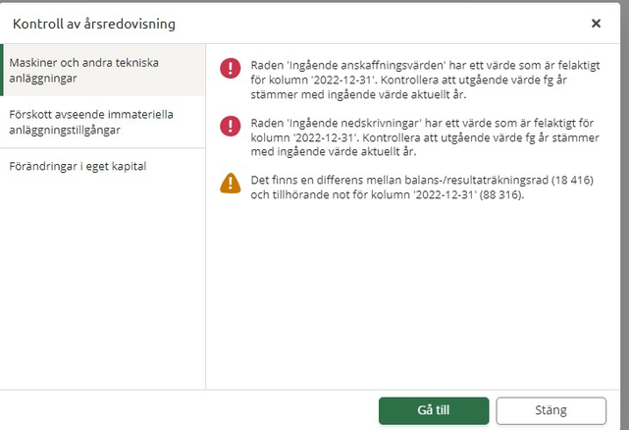Switch to Förändringar i eget kapital

103,166
